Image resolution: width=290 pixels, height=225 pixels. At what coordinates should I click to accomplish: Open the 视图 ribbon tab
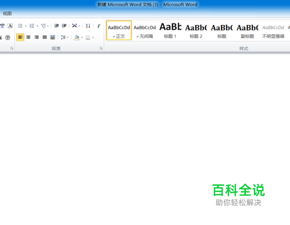(7, 13)
